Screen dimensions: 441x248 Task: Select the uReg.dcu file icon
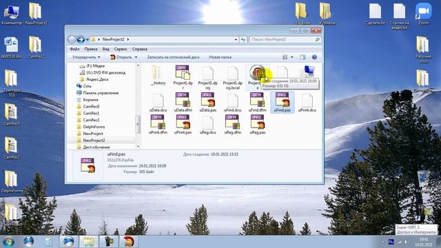click(x=207, y=123)
